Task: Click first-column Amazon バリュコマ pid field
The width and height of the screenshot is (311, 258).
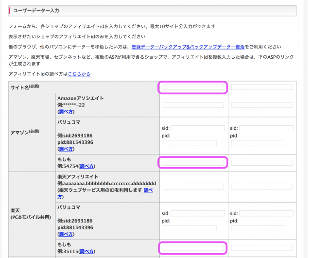Action: click(x=190, y=143)
